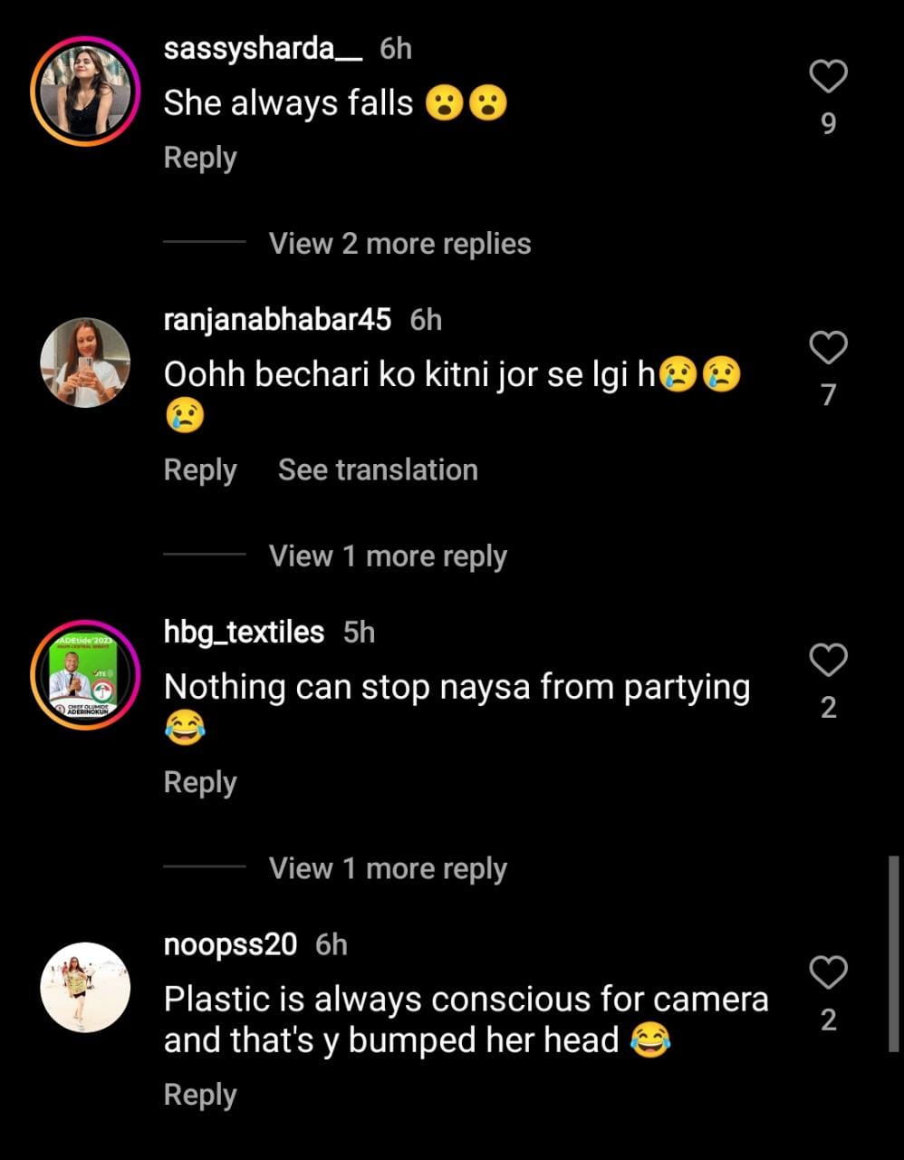Reply to sassysharda__'s comment
The image size is (904, 1160).
(x=200, y=158)
